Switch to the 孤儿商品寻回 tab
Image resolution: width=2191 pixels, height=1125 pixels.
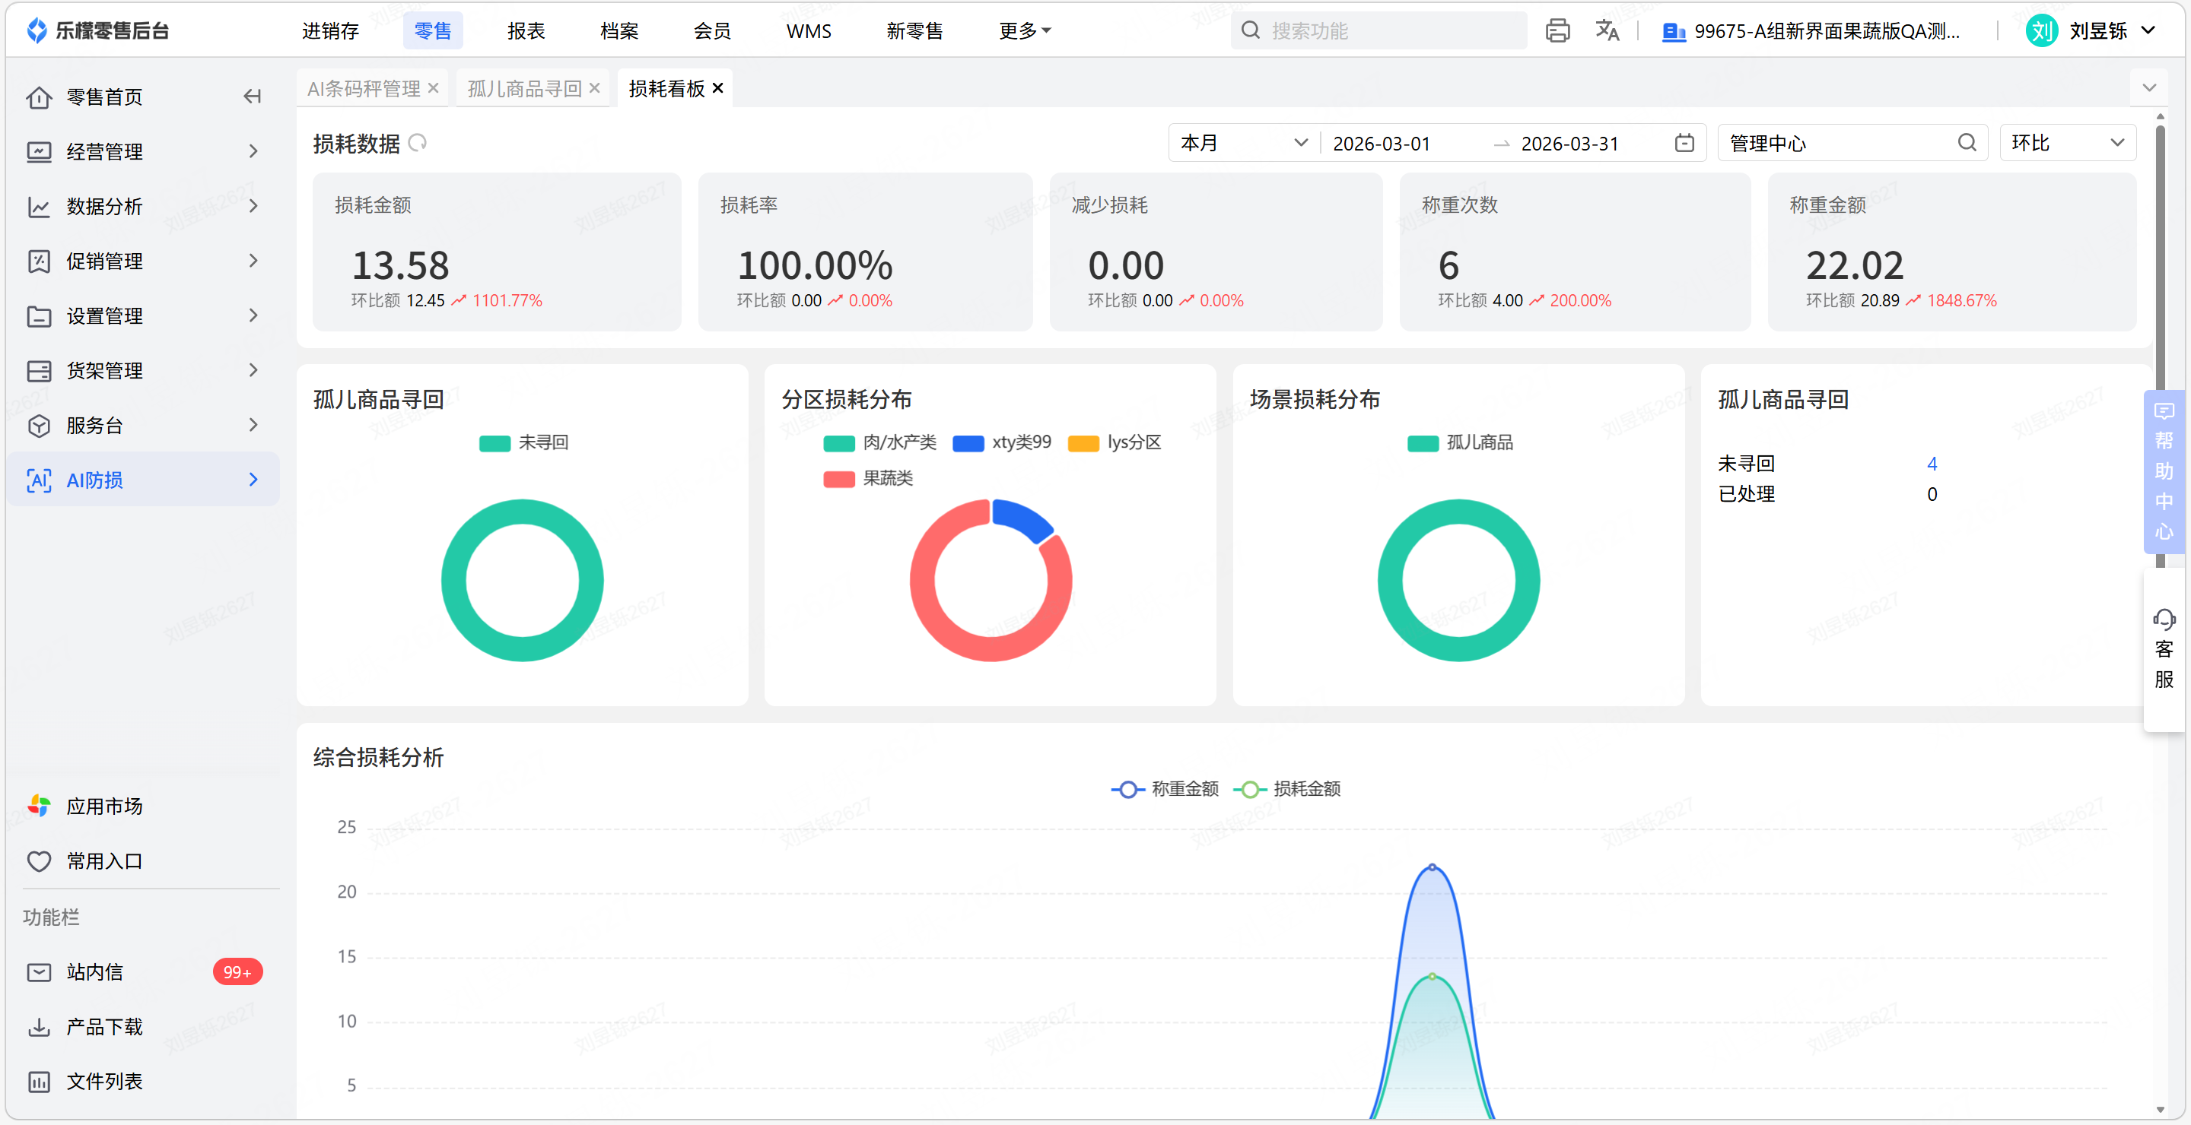tap(524, 88)
